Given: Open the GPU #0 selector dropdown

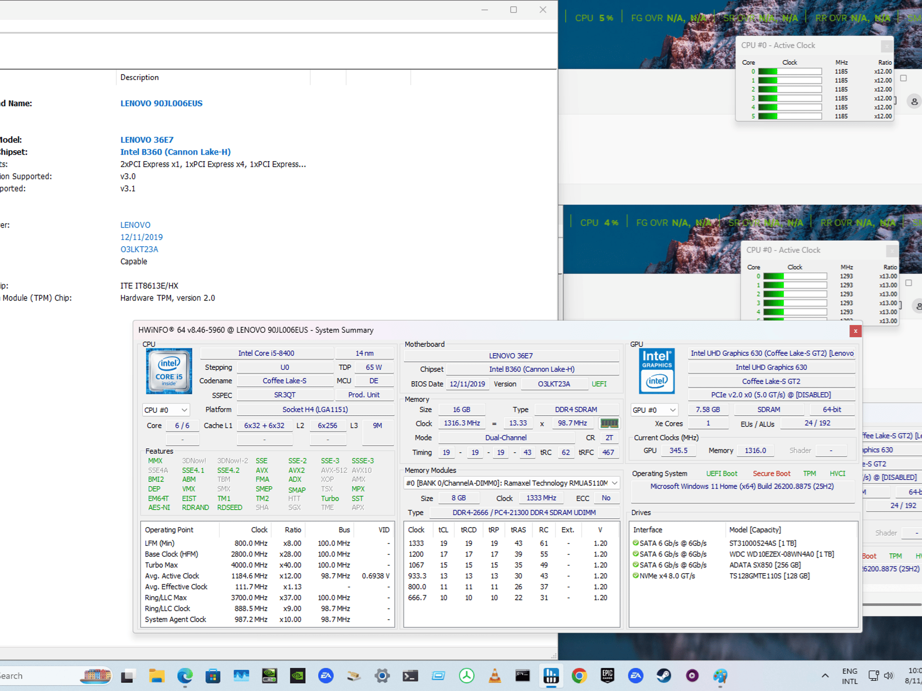Looking at the screenshot, I should [654, 410].
